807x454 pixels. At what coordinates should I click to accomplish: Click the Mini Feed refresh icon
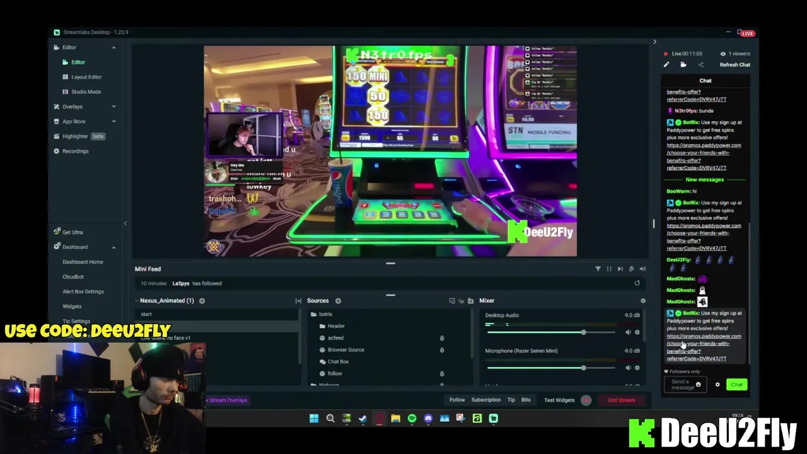637,284
